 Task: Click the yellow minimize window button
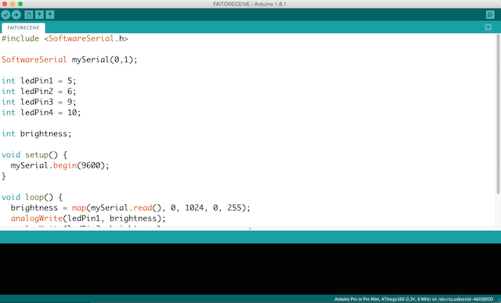[x=13, y=4]
